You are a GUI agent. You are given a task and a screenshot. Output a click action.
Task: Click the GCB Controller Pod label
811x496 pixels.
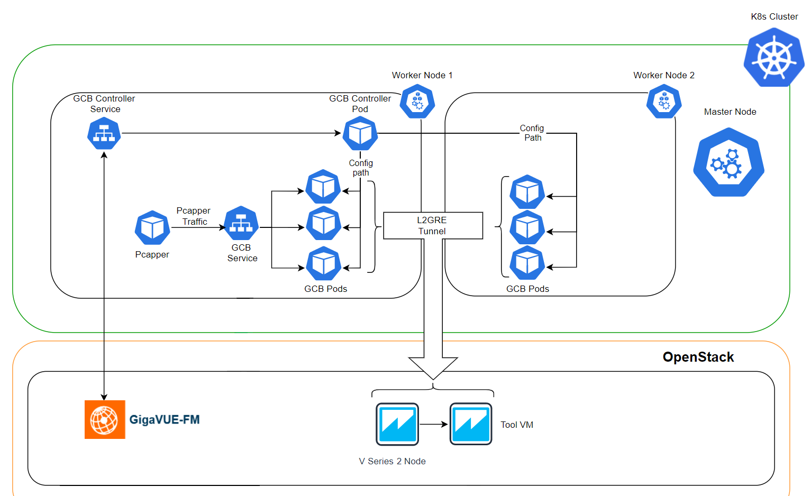(360, 104)
